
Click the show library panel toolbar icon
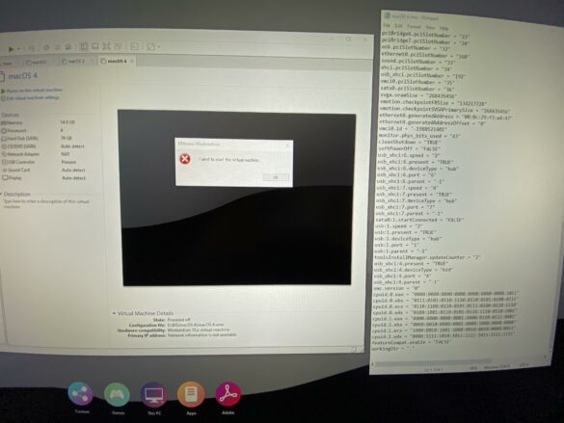(x=84, y=46)
